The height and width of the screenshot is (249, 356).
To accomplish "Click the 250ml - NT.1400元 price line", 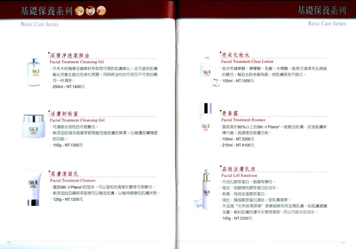I will point(68,86).
